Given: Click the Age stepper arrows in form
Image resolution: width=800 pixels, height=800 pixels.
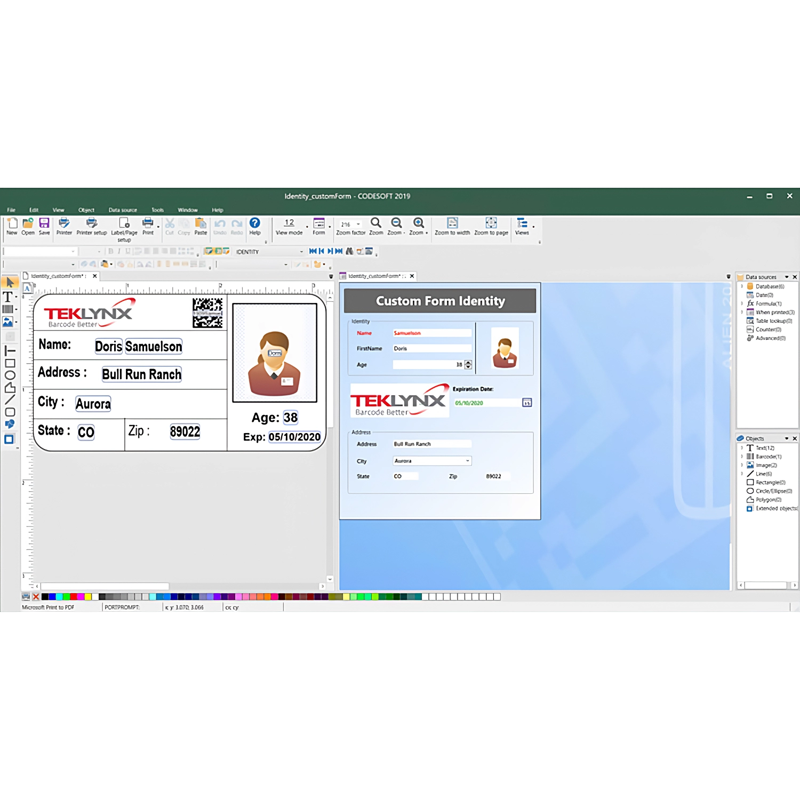Looking at the screenshot, I should [468, 365].
